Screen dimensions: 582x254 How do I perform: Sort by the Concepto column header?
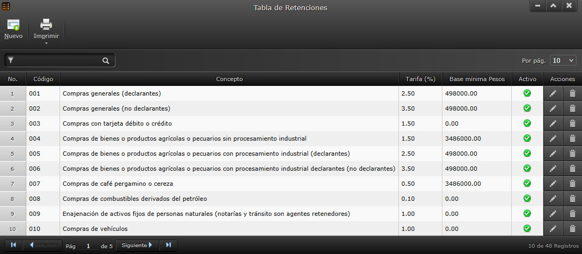pos(229,79)
